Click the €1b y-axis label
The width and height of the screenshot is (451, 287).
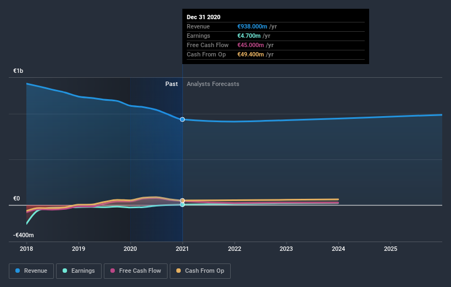tap(18, 71)
